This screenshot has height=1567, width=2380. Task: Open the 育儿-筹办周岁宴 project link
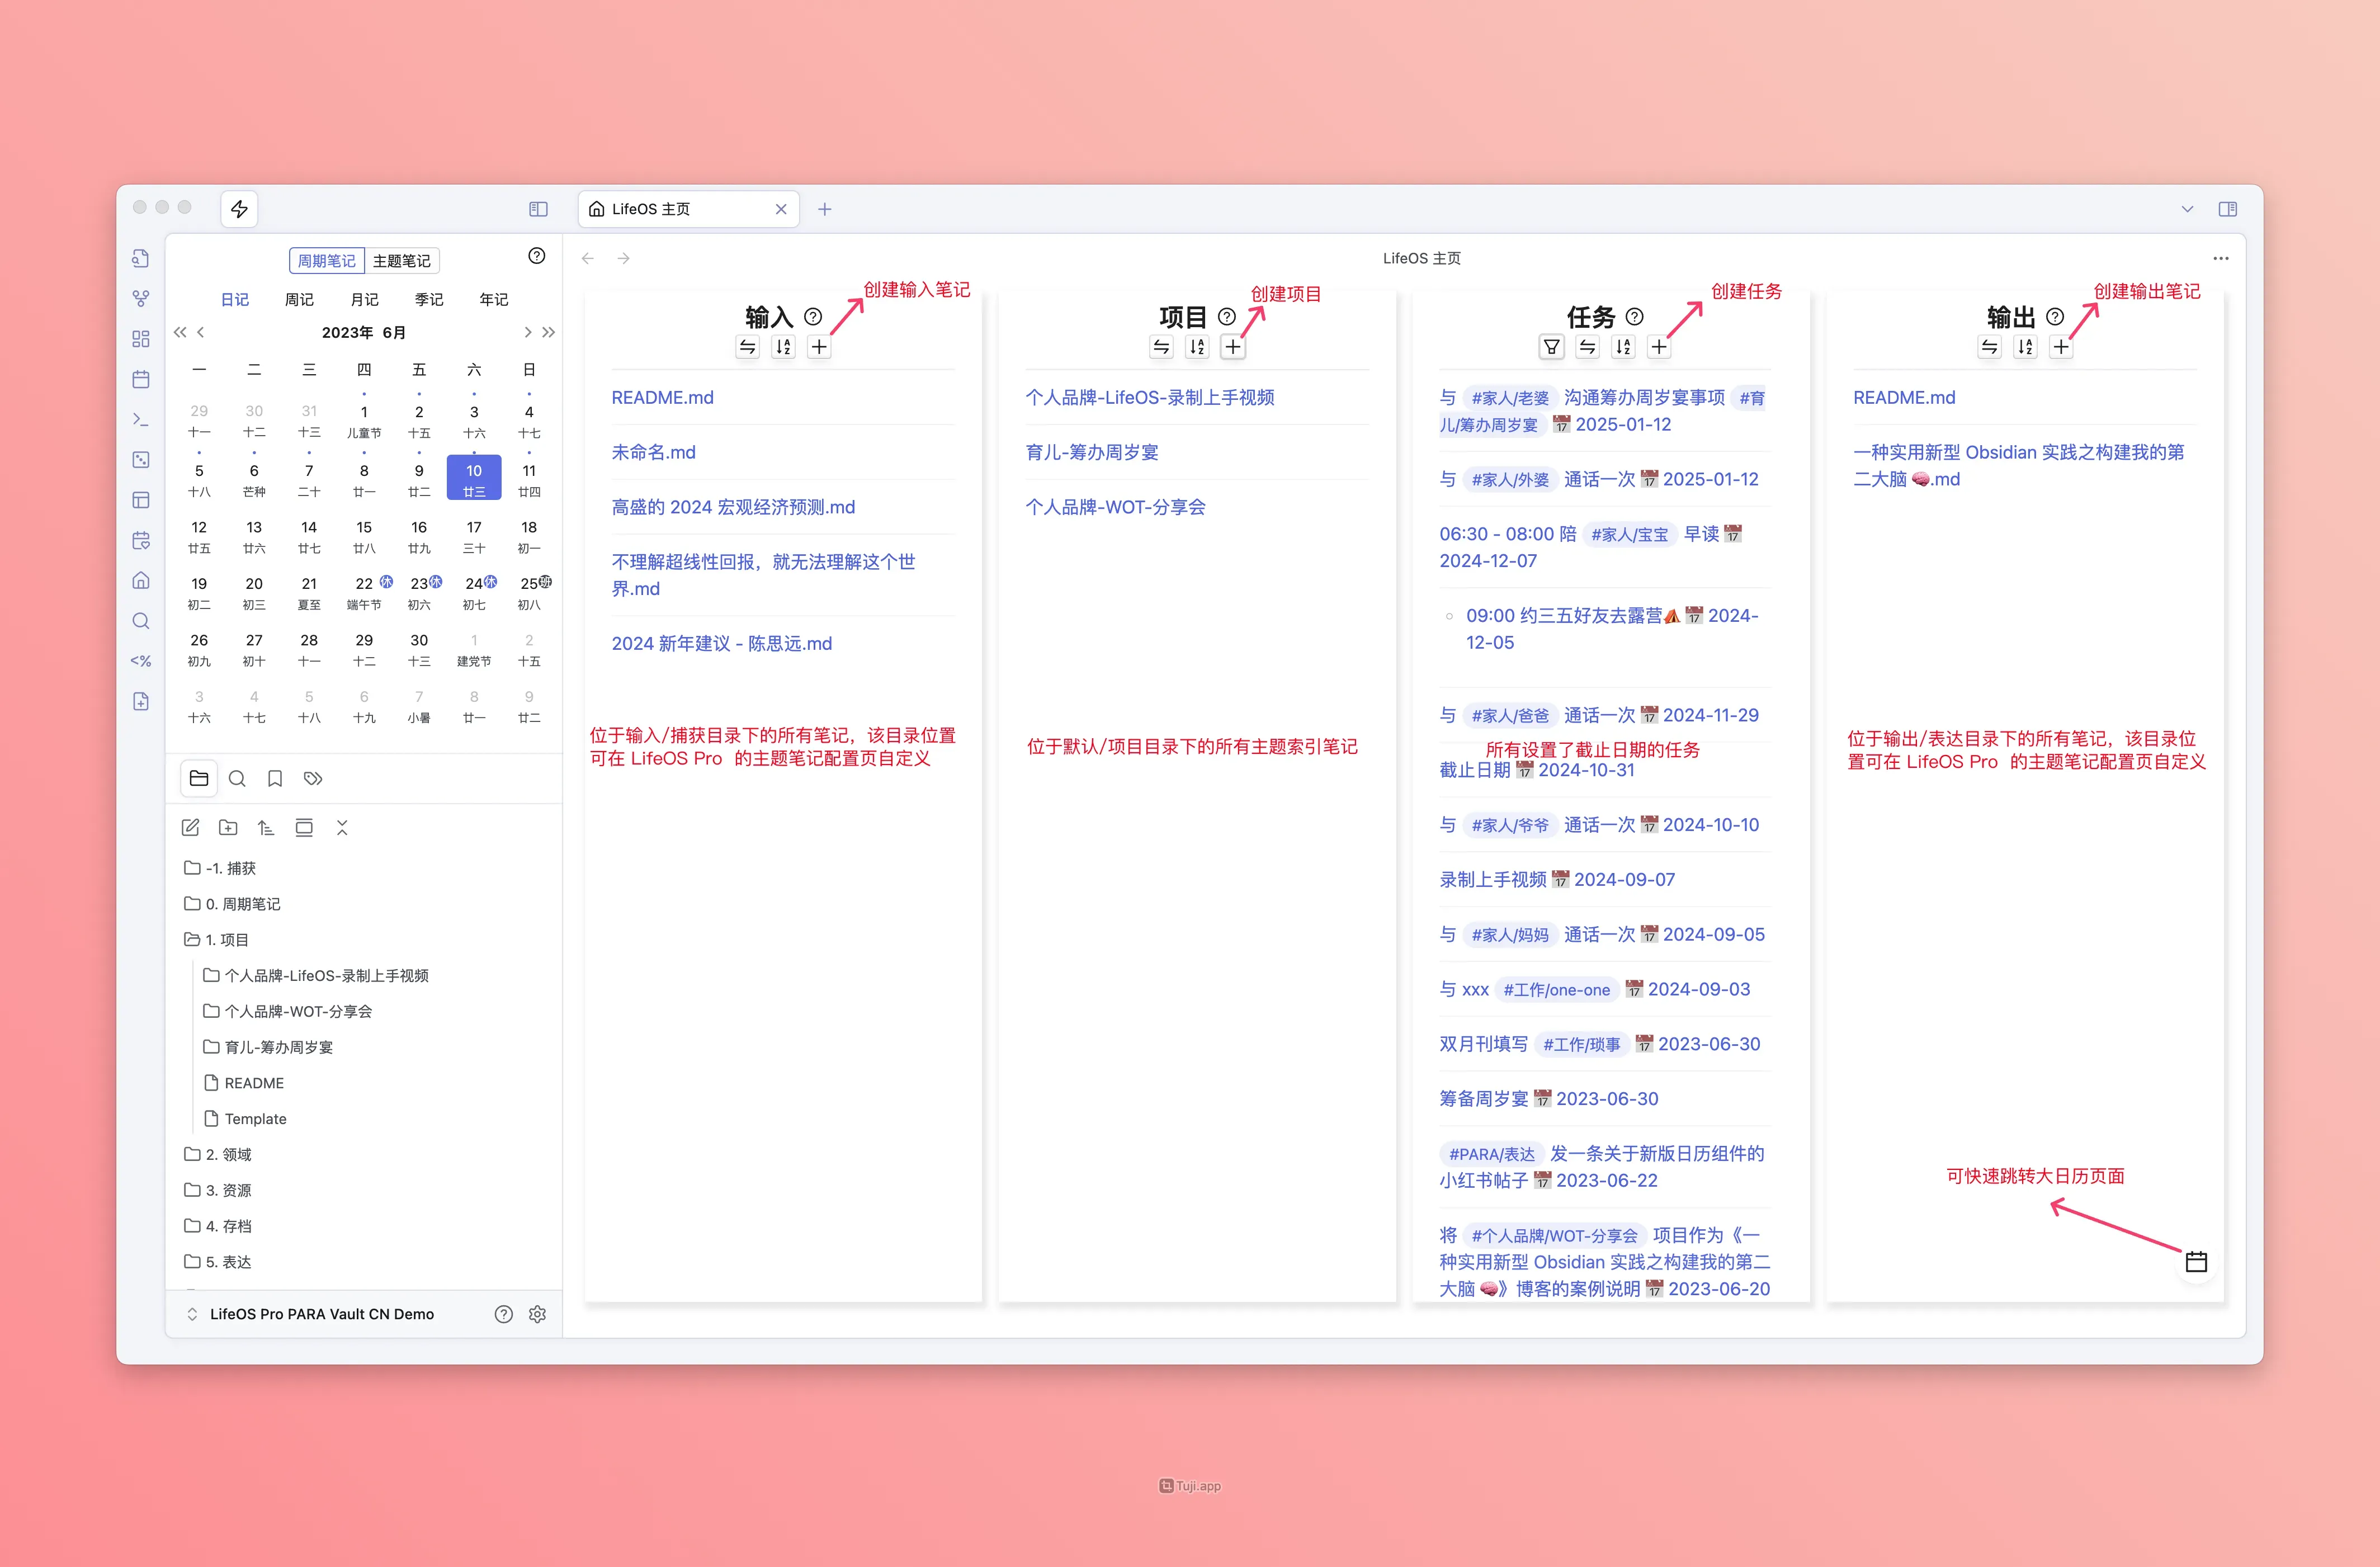click(x=1091, y=452)
